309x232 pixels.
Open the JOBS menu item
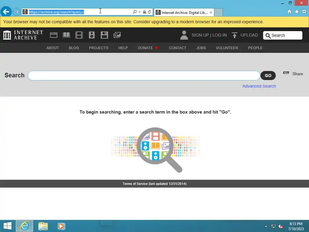(x=201, y=48)
